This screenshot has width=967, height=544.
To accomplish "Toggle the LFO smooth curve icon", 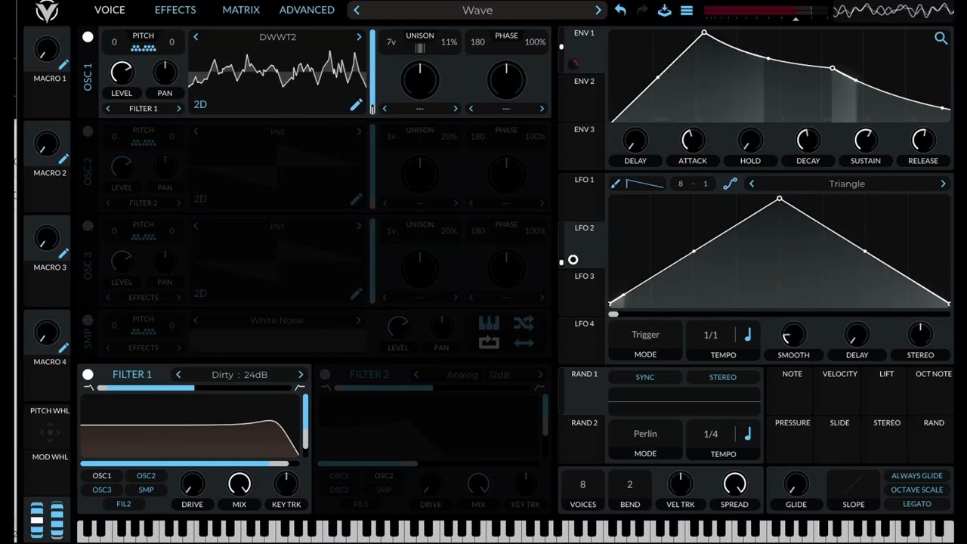I will [730, 184].
